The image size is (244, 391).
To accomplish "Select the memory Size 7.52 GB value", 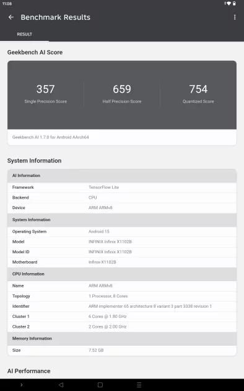I will click(96, 351).
